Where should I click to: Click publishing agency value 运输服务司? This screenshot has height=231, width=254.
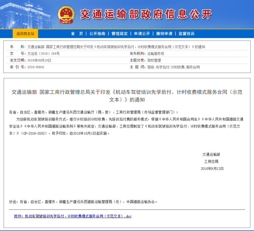156,54
